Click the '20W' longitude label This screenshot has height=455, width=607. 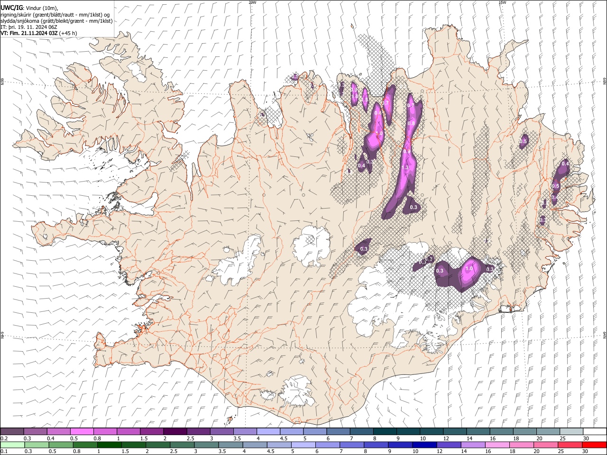252,2
